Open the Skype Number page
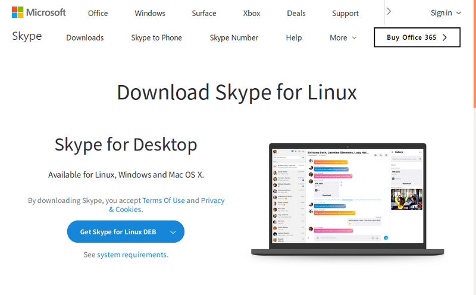The width and height of the screenshot is (476, 295). coord(234,37)
